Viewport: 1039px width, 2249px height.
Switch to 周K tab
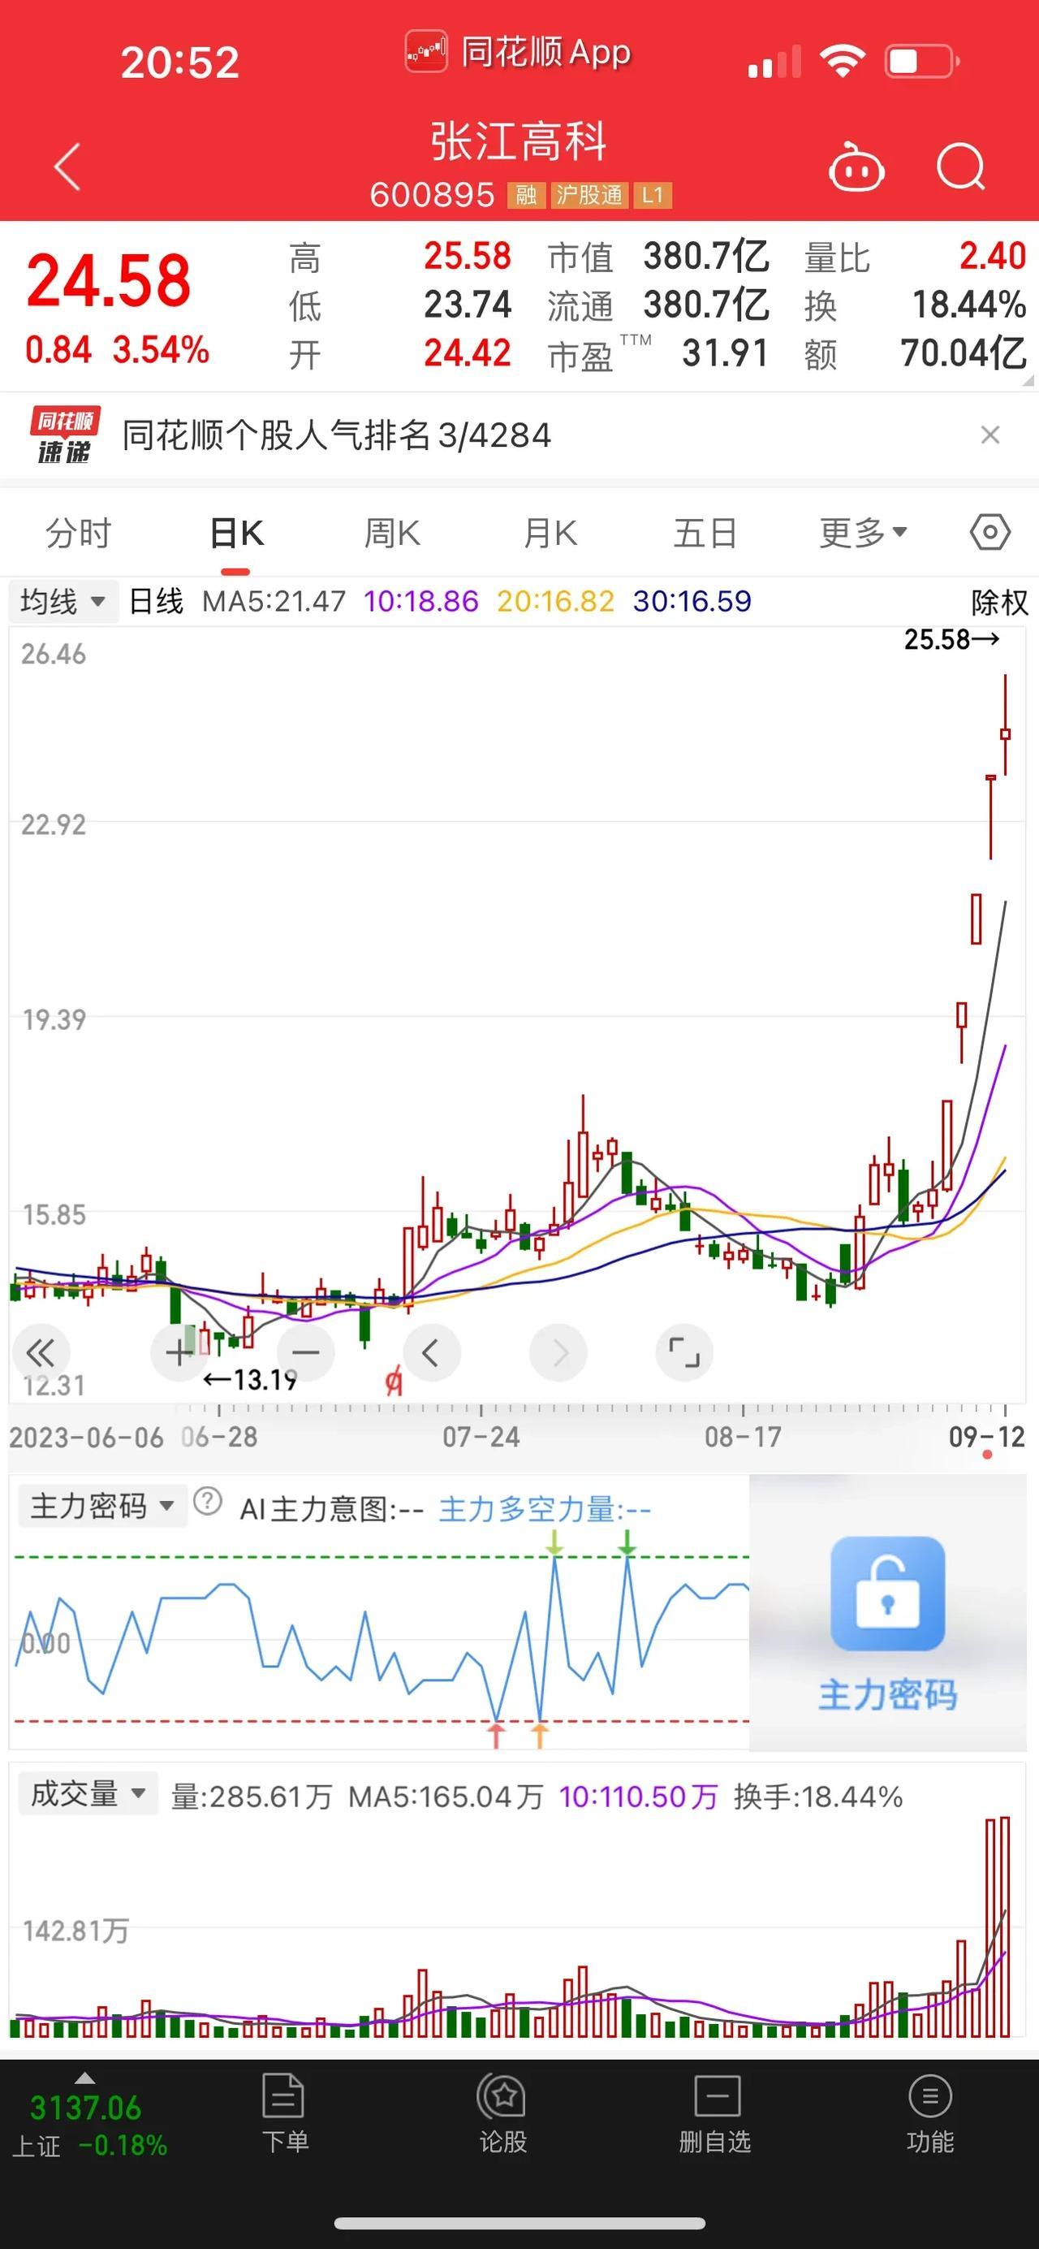tap(392, 533)
